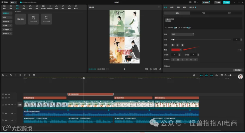Toggle main track magnet above timeline
This screenshot has width=245, height=133.
pos(201,75)
